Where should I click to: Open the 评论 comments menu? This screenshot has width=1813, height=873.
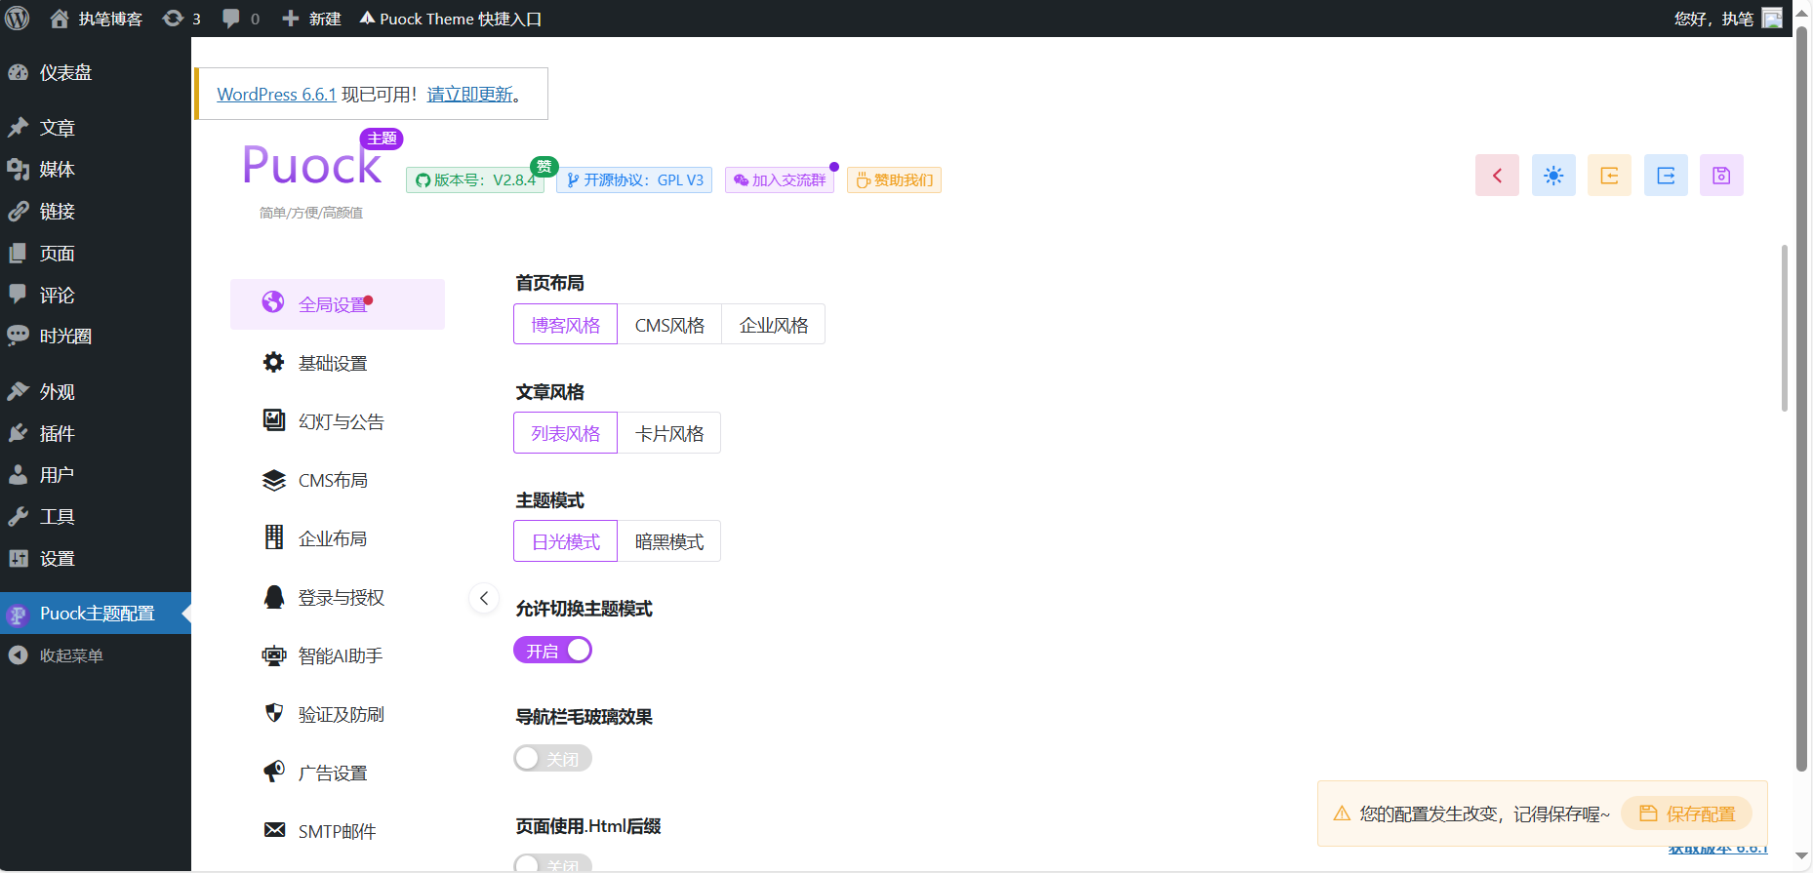coord(96,295)
